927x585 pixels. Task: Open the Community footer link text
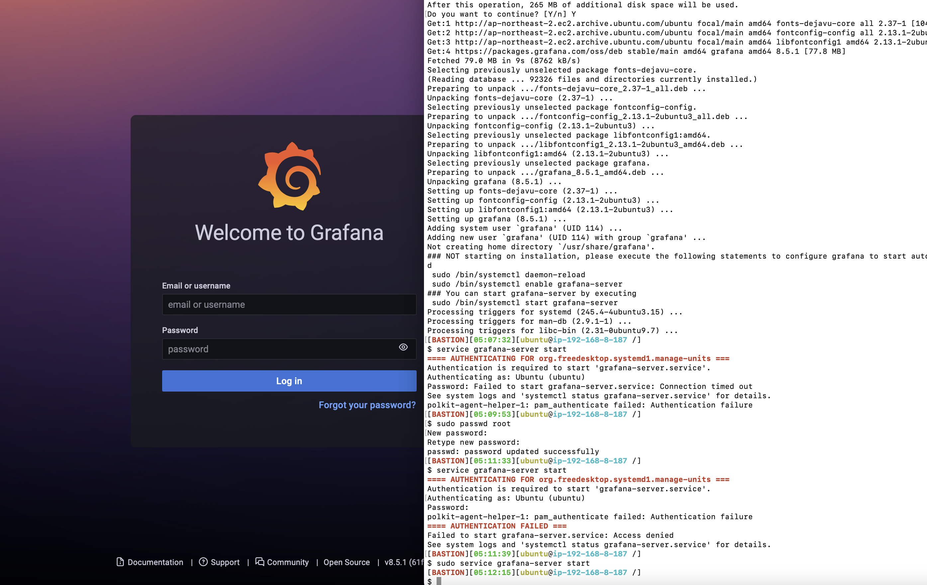click(288, 562)
